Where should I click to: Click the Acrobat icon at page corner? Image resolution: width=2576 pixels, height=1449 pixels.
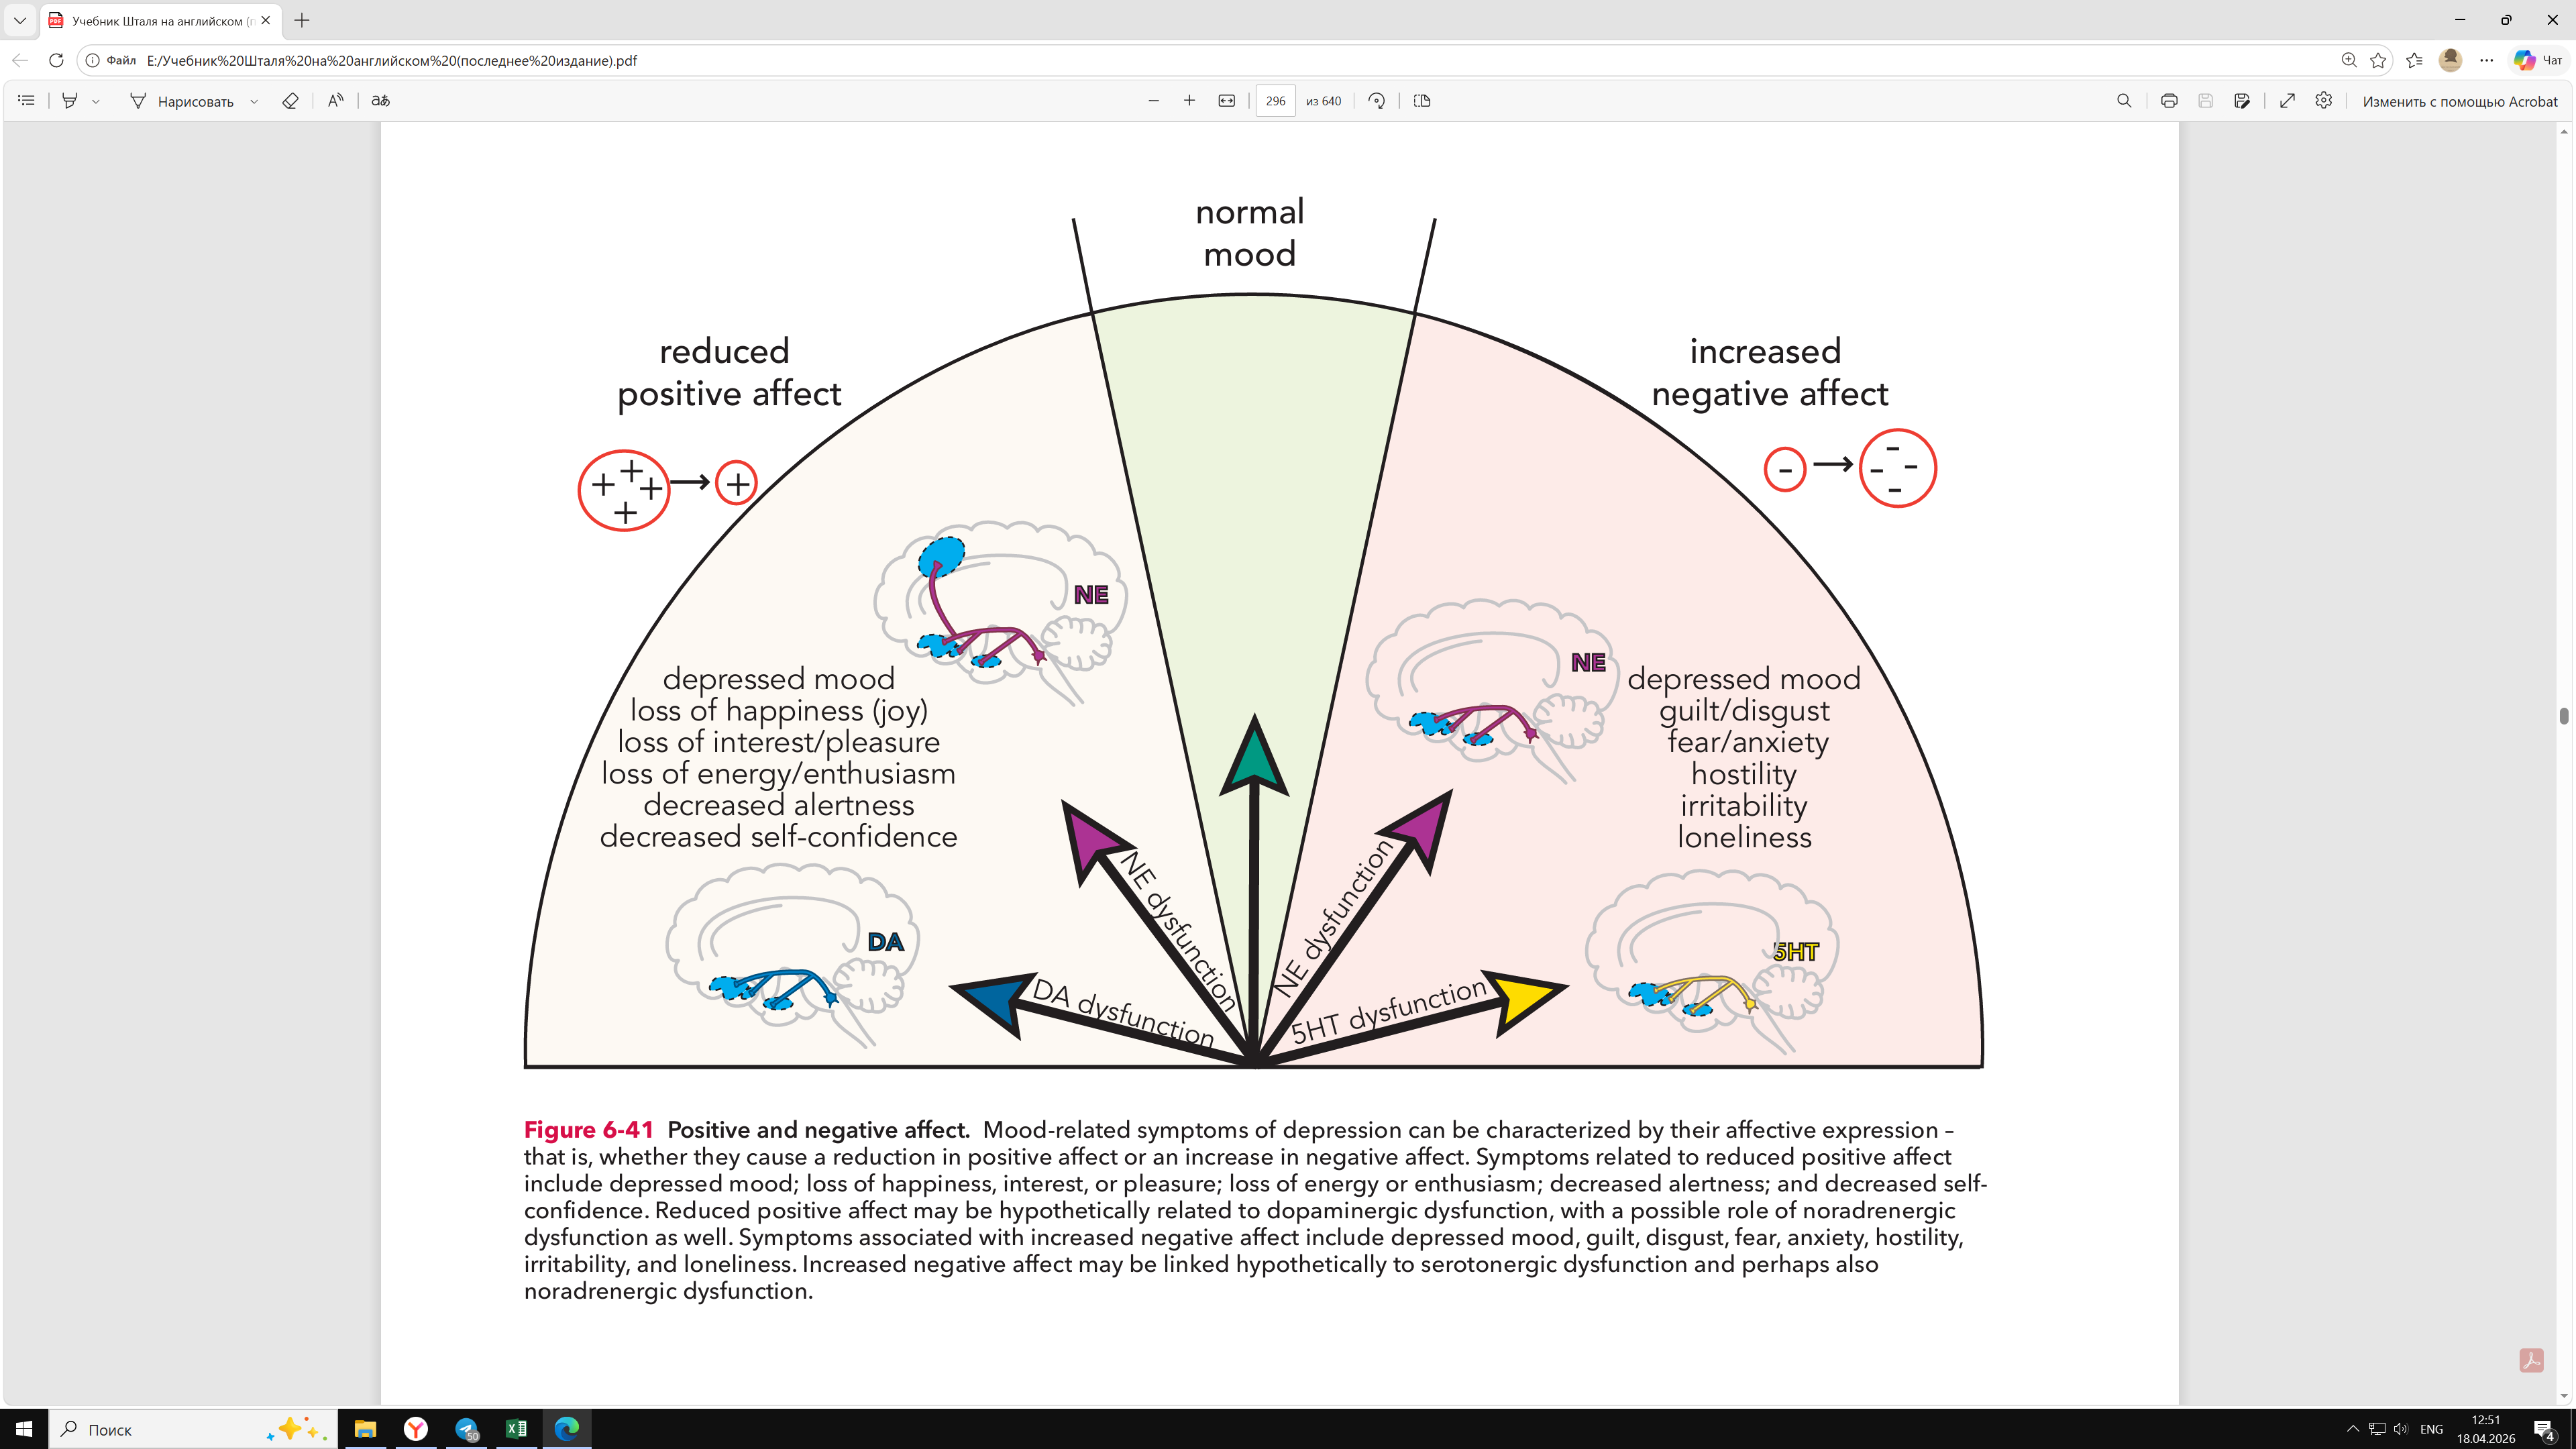(2531, 1361)
